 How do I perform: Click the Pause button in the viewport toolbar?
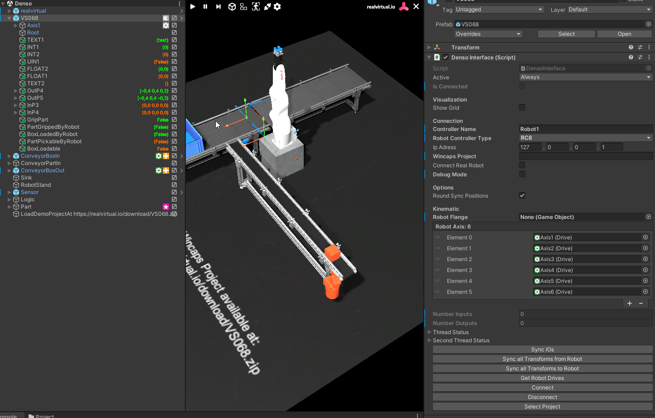click(205, 7)
